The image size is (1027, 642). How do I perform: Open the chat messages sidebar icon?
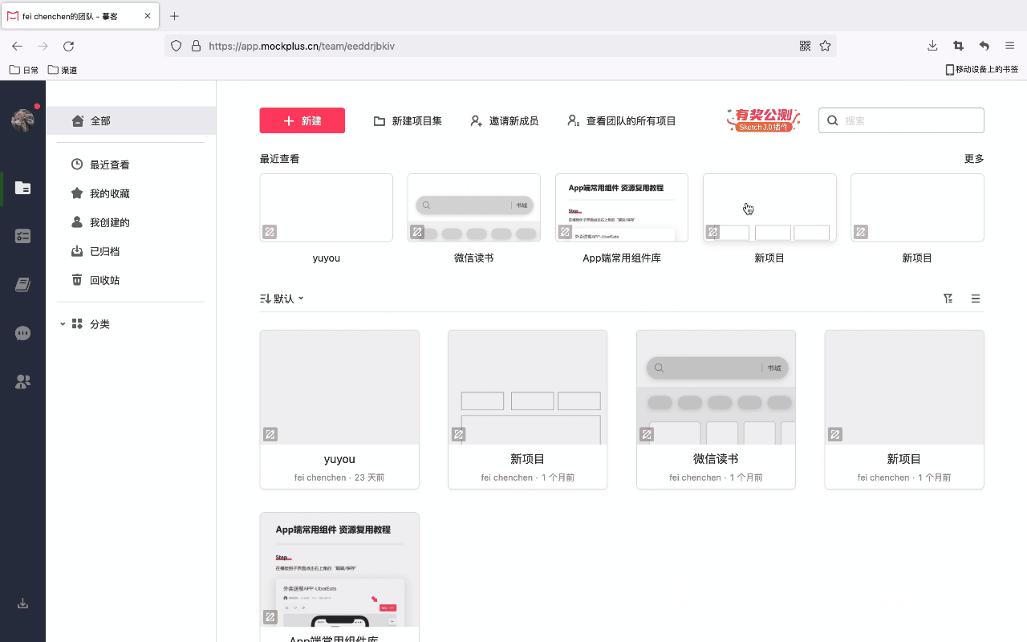[22, 333]
